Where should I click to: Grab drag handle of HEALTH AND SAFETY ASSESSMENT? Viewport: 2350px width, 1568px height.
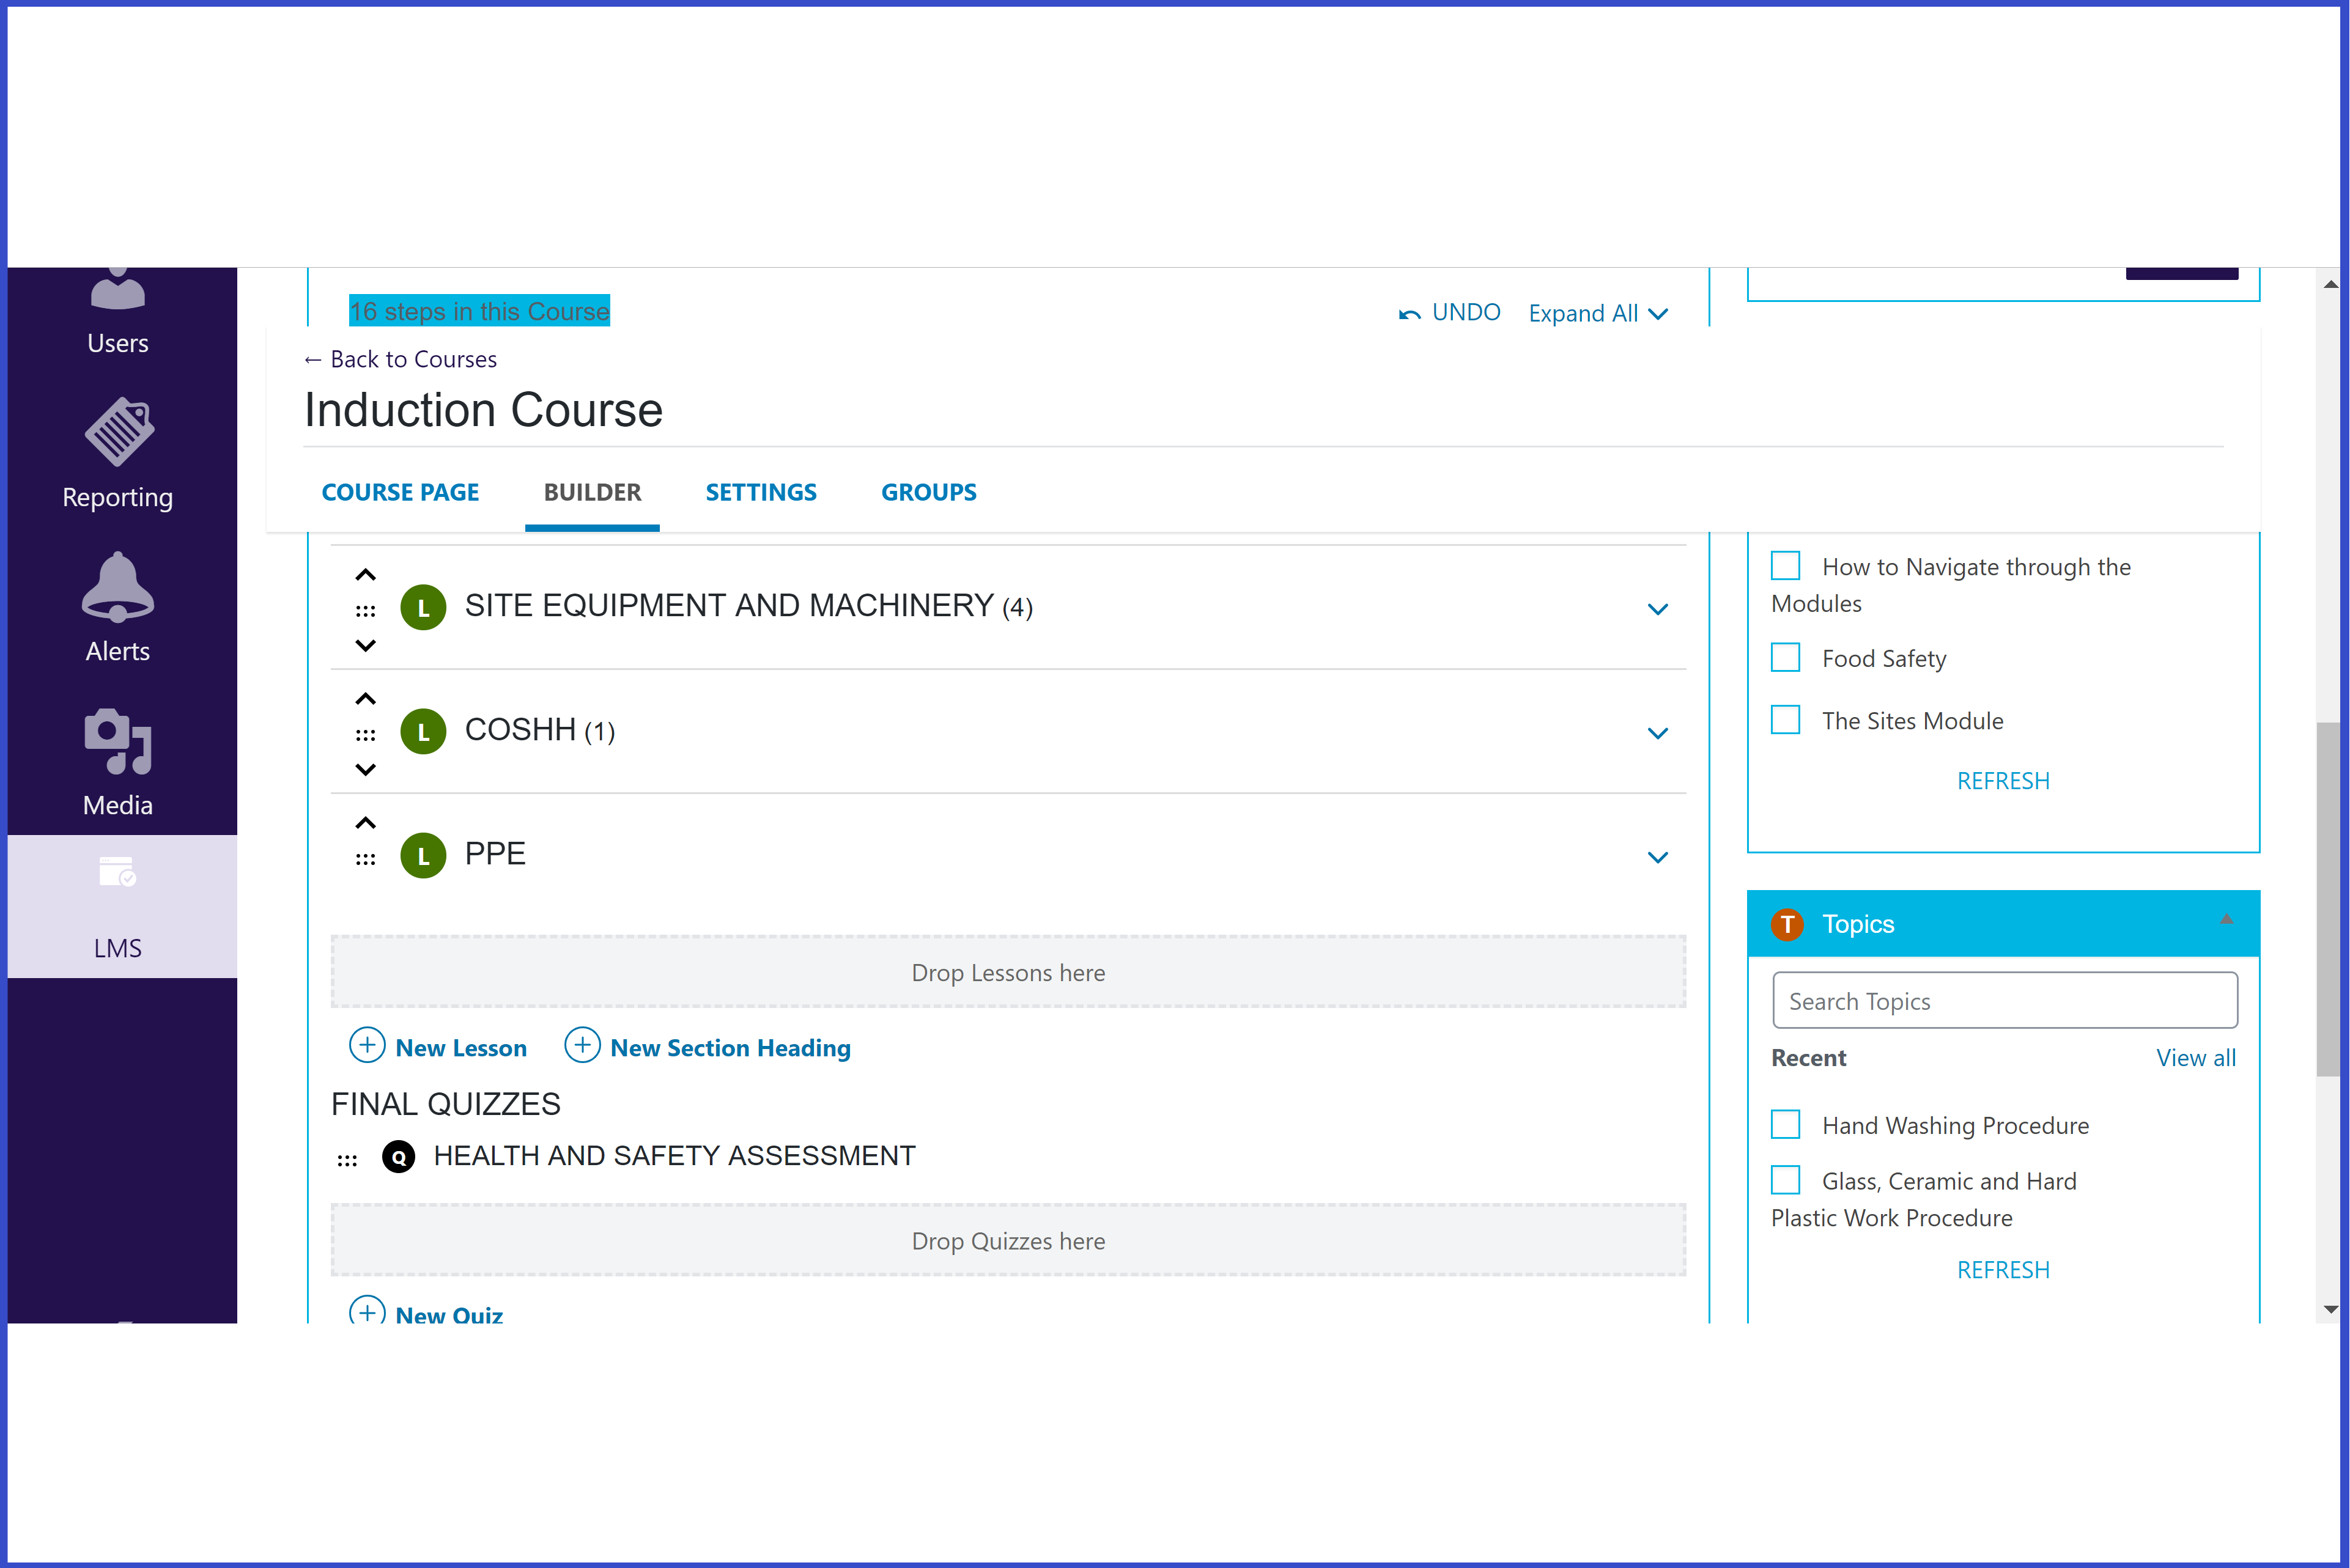(347, 1160)
